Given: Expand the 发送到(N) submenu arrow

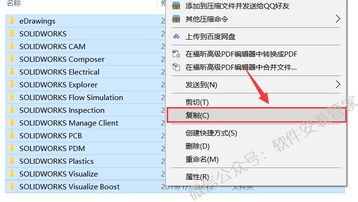Looking at the screenshot, I should point(338,84).
